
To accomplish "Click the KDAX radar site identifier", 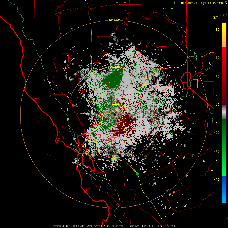I will [x=135, y=226].
